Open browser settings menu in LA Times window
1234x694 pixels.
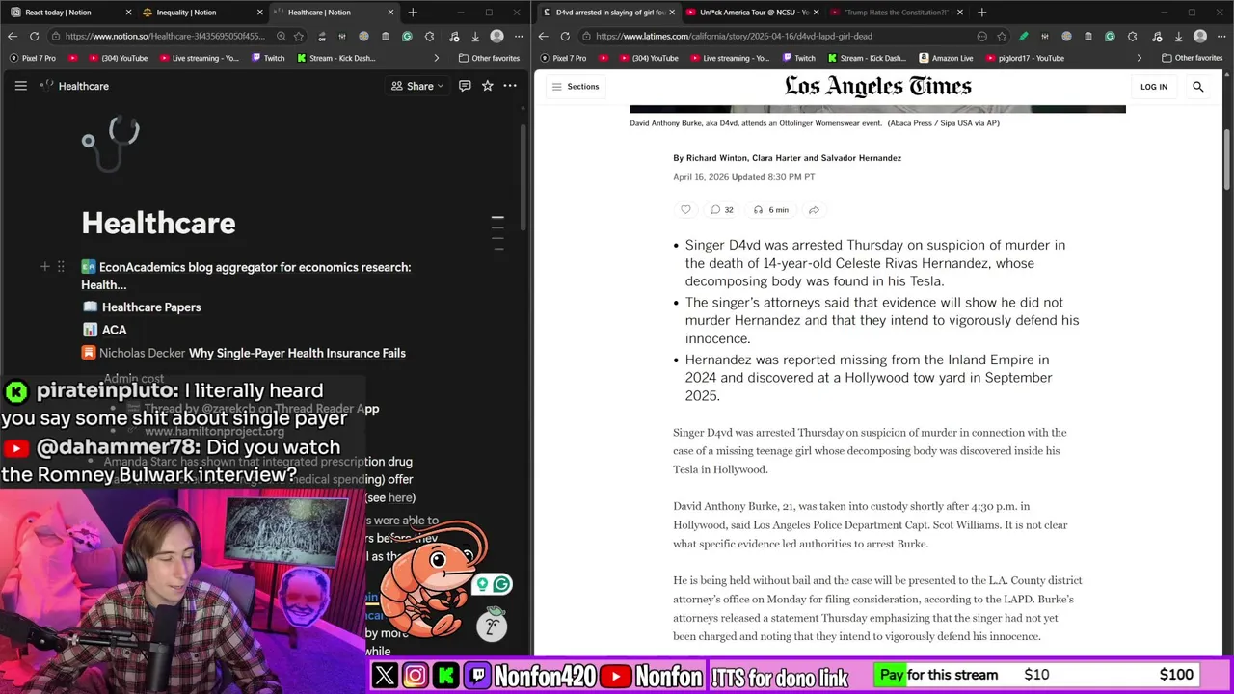click(1221, 36)
